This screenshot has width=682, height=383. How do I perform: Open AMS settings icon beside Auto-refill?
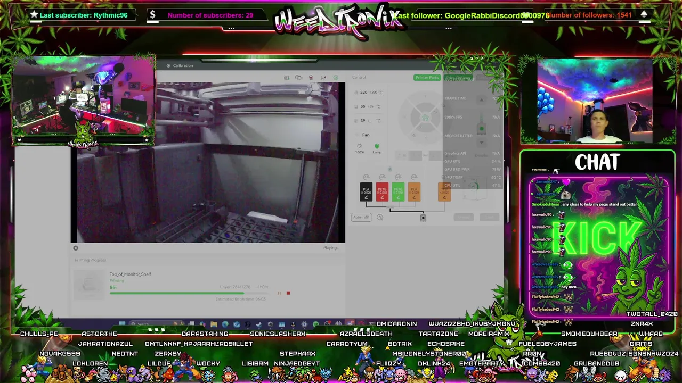click(x=380, y=217)
